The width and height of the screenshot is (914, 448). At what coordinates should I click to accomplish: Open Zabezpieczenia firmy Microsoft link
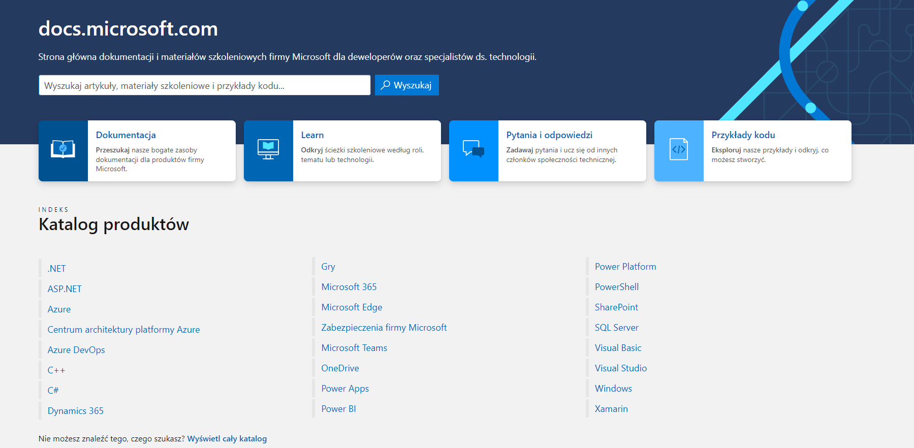[384, 328]
